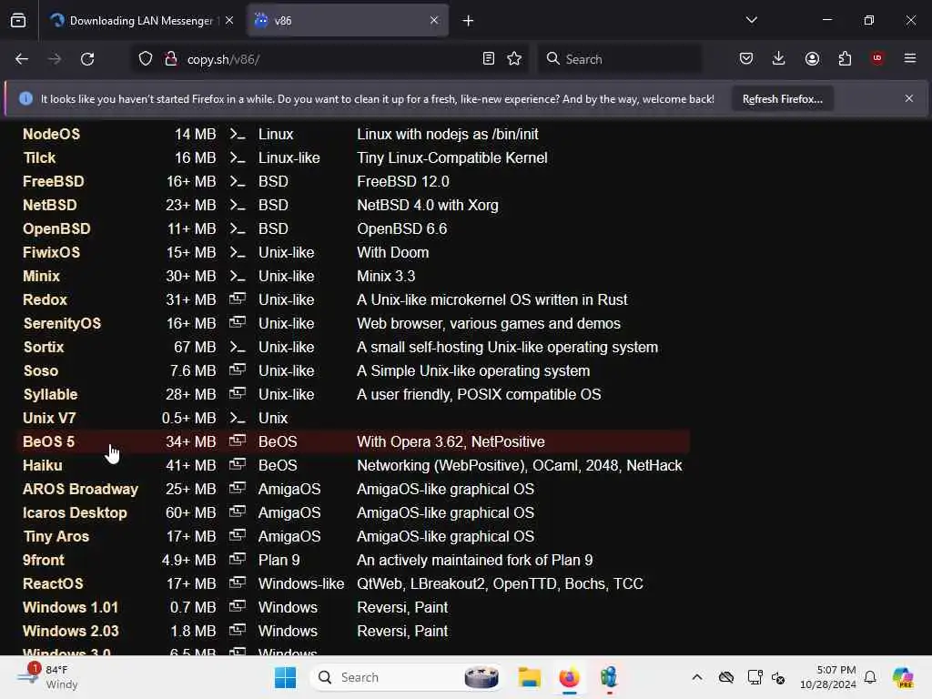
Task: Go back to the previous page
Action: coord(22,59)
